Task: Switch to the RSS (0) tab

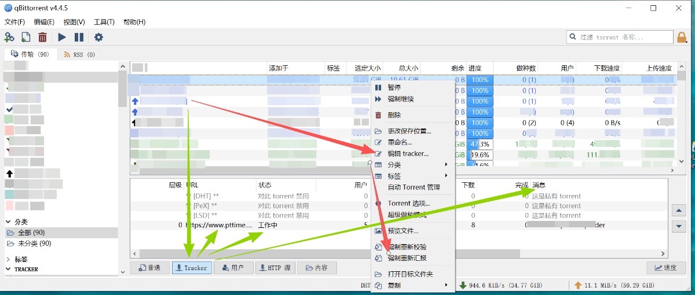Action: click(x=79, y=54)
